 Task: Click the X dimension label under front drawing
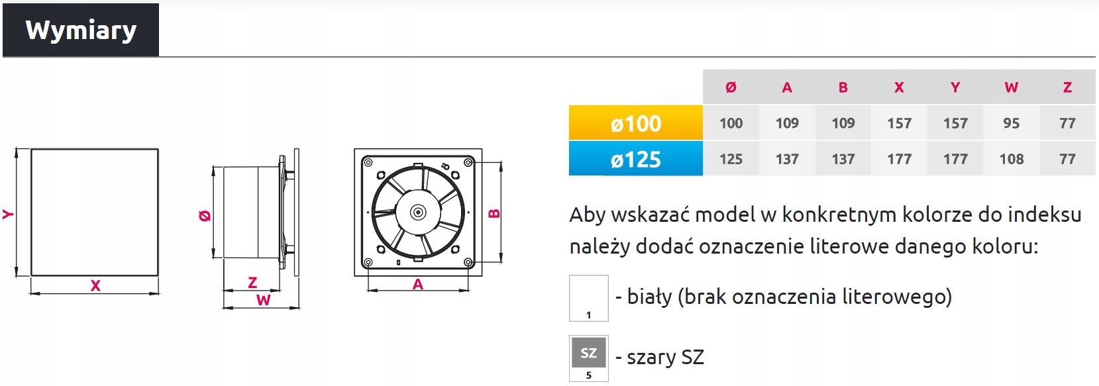pos(95,286)
